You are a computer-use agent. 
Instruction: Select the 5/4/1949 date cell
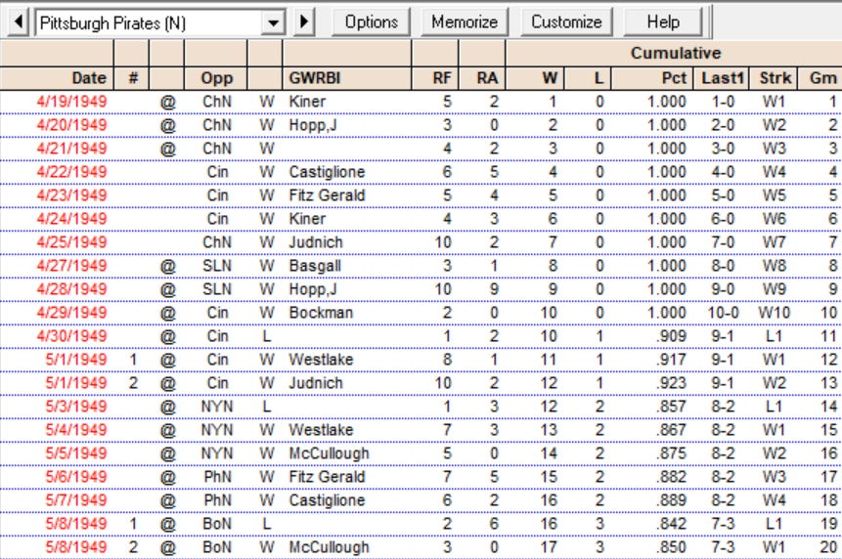pos(75,430)
